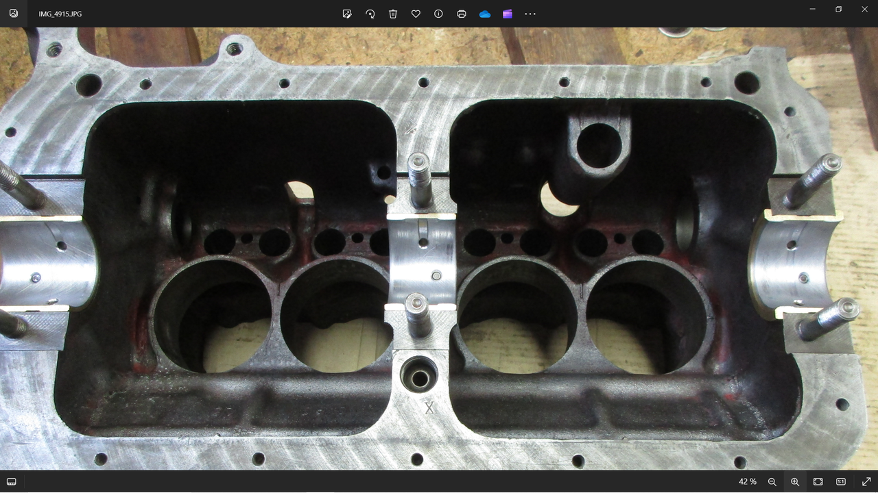Click the IMG_4915.JPG file name
Viewport: 878px width, 493px height.
coord(60,14)
